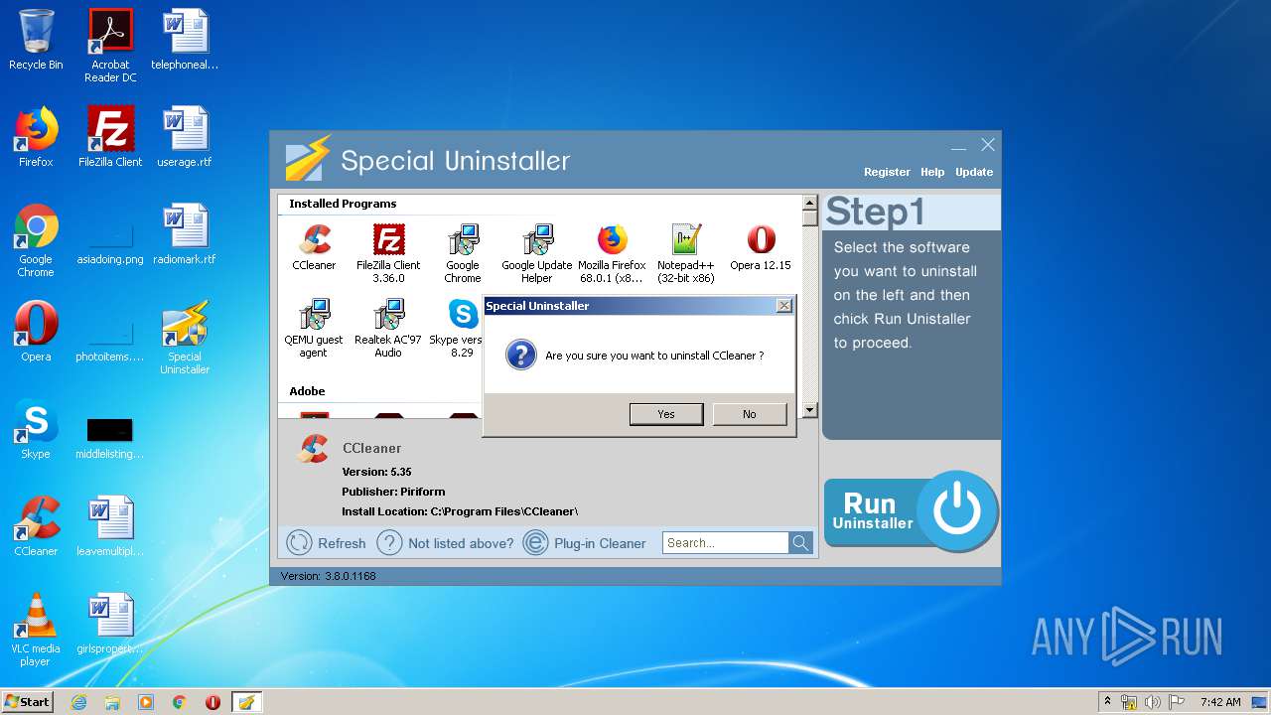Open Recycle Bin on the desktop
Image resolution: width=1271 pixels, height=715 pixels.
pos(36,40)
